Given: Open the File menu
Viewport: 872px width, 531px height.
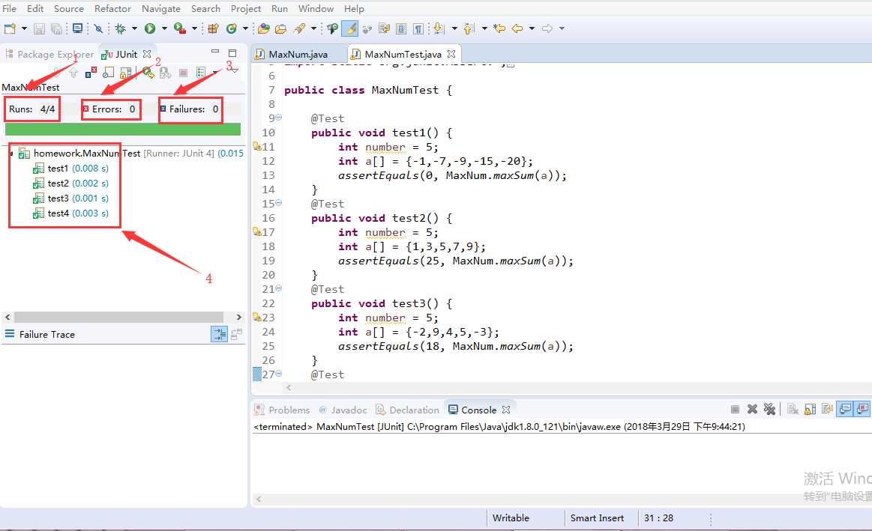Looking at the screenshot, I should [10, 8].
